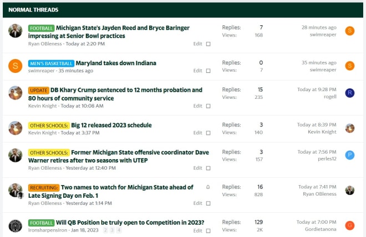
Task: Open swimreaper last-poster avatar in Maryland row
Action: pyautogui.click(x=350, y=66)
